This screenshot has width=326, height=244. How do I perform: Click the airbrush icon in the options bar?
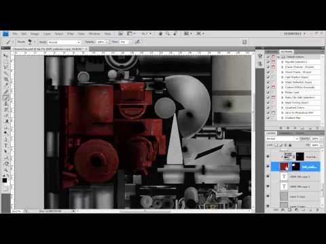137,42
